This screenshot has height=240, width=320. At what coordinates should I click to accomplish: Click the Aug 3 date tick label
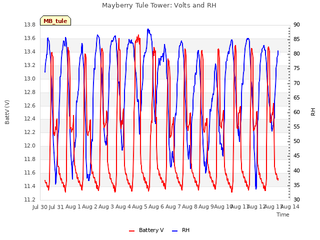106,206
